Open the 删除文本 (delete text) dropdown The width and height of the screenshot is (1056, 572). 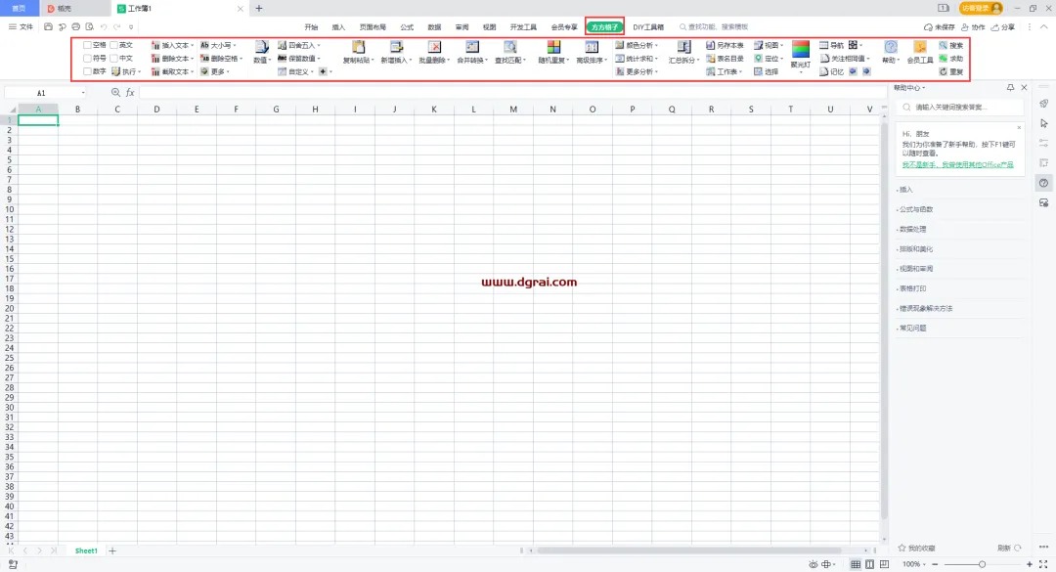point(172,59)
